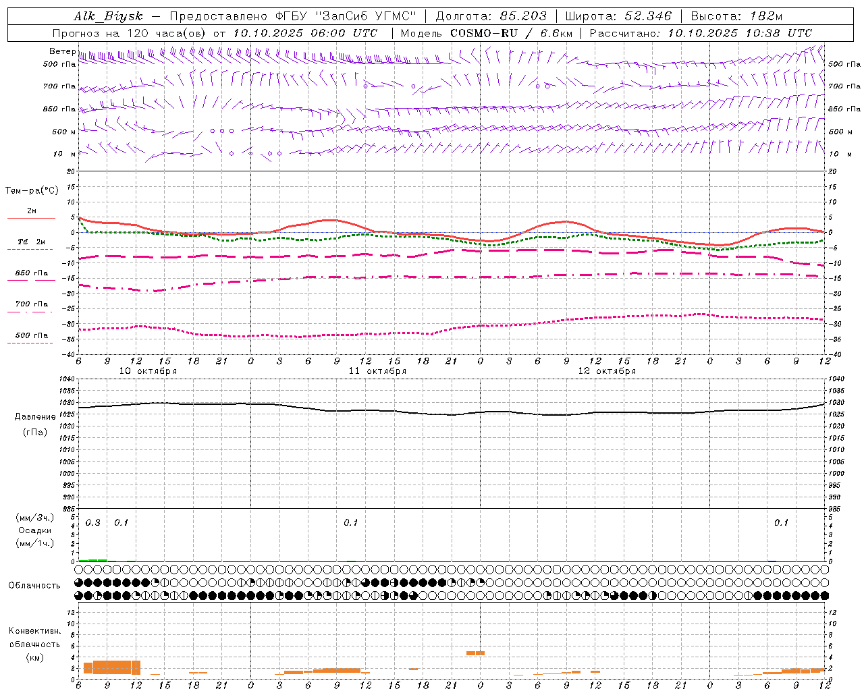
Task: Click the Ветер panel label
Action: click(x=62, y=51)
